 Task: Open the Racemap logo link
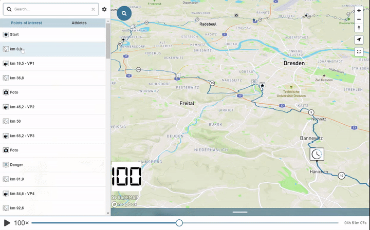tap(124, 198)
